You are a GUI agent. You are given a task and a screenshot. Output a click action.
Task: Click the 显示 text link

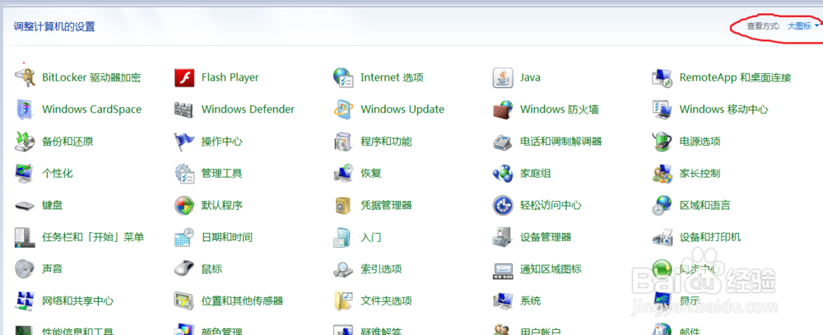point(690,301)
